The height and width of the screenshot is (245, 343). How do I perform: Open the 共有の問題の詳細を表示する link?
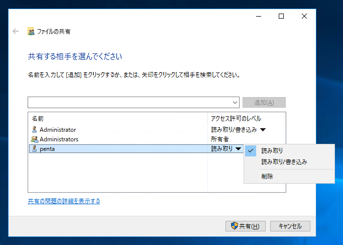pos(64,201)
